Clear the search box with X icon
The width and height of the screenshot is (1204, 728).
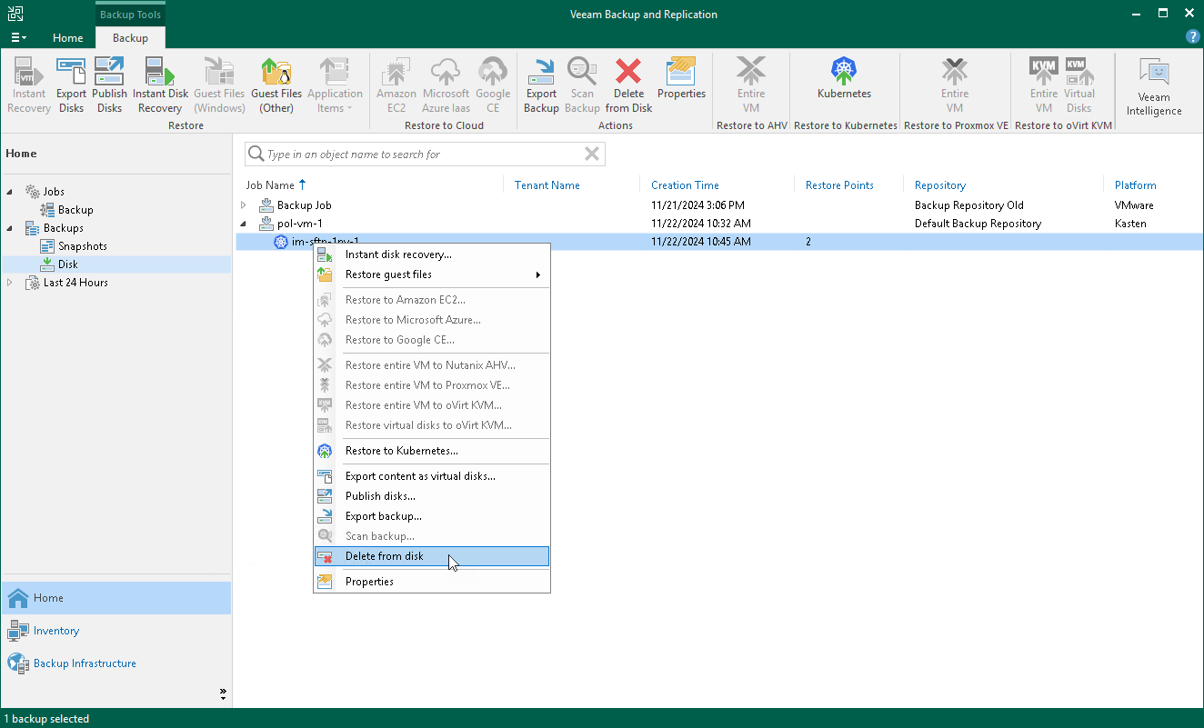(x=592, y=154)
